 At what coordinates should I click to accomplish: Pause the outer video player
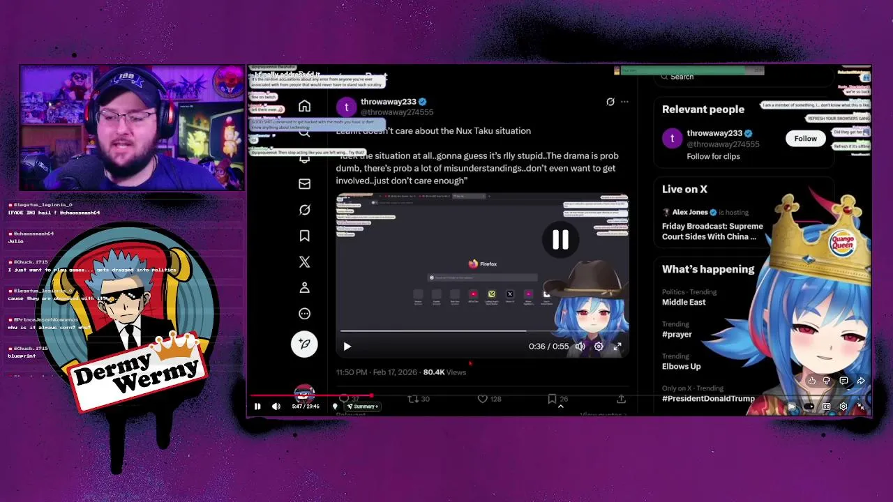tap(257, 406)
